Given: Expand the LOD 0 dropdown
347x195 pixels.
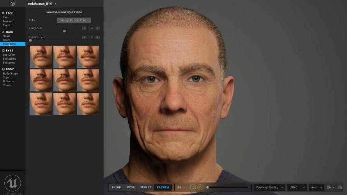Looking at the screenshot, I should [x=297, y=187].
